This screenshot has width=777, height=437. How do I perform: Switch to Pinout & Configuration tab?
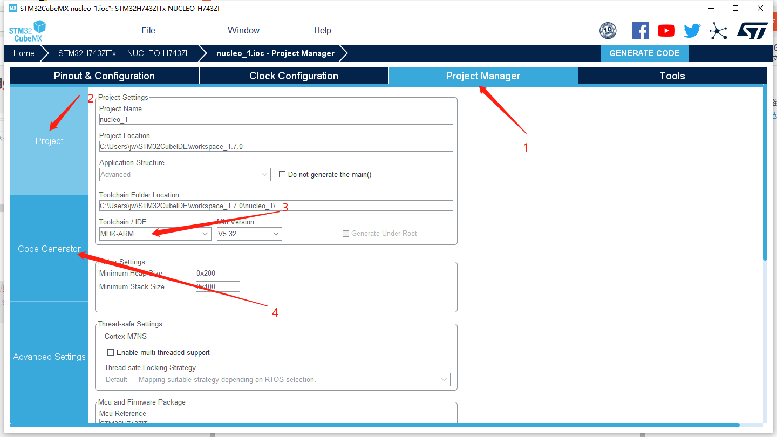(x=104, y=76)
